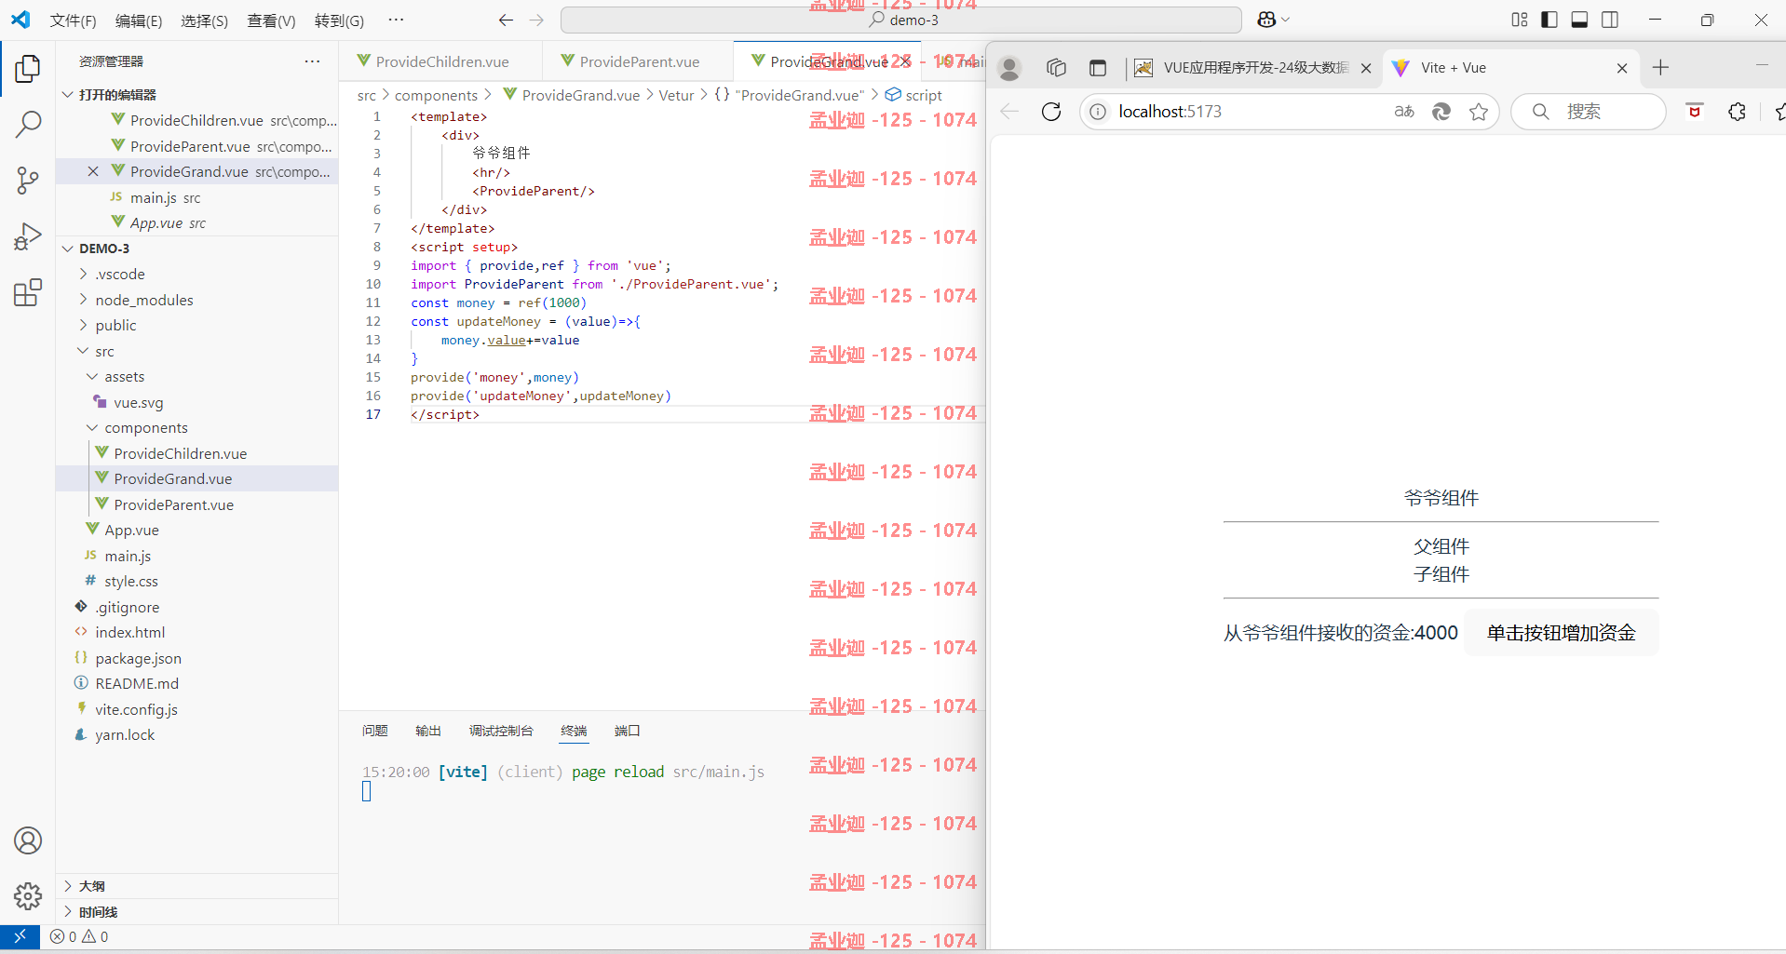
Task: Open a new browser tab
Action: [x=1660, y=68]
